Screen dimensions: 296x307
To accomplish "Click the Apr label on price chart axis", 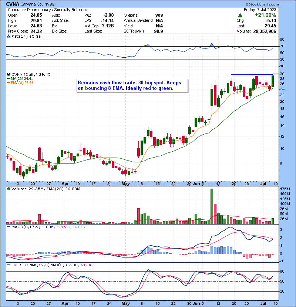I will [65, 184].
